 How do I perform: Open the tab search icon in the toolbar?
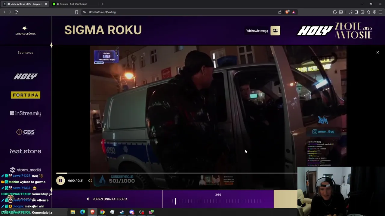tap(341, 12)
